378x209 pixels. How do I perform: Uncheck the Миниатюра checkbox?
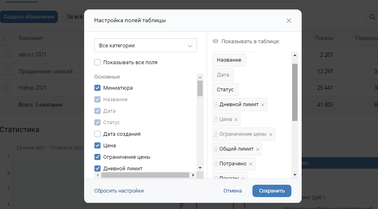[97, 88]
